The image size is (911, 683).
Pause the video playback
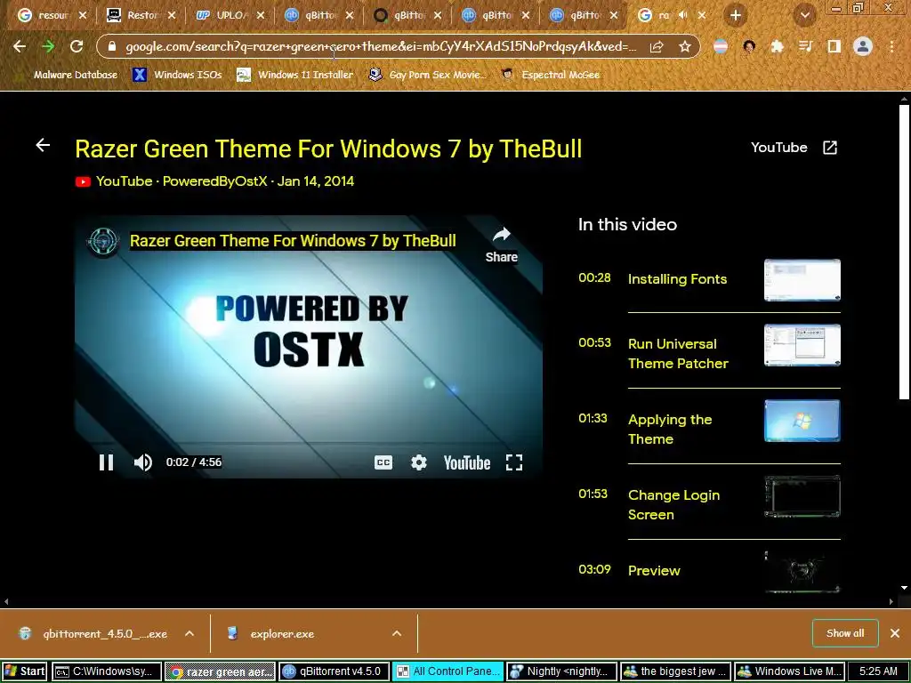pyautogui.click(x=107, y=462)
